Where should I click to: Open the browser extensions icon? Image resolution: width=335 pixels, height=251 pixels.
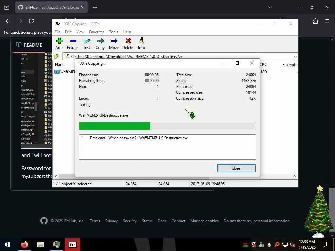click(315, 21)
